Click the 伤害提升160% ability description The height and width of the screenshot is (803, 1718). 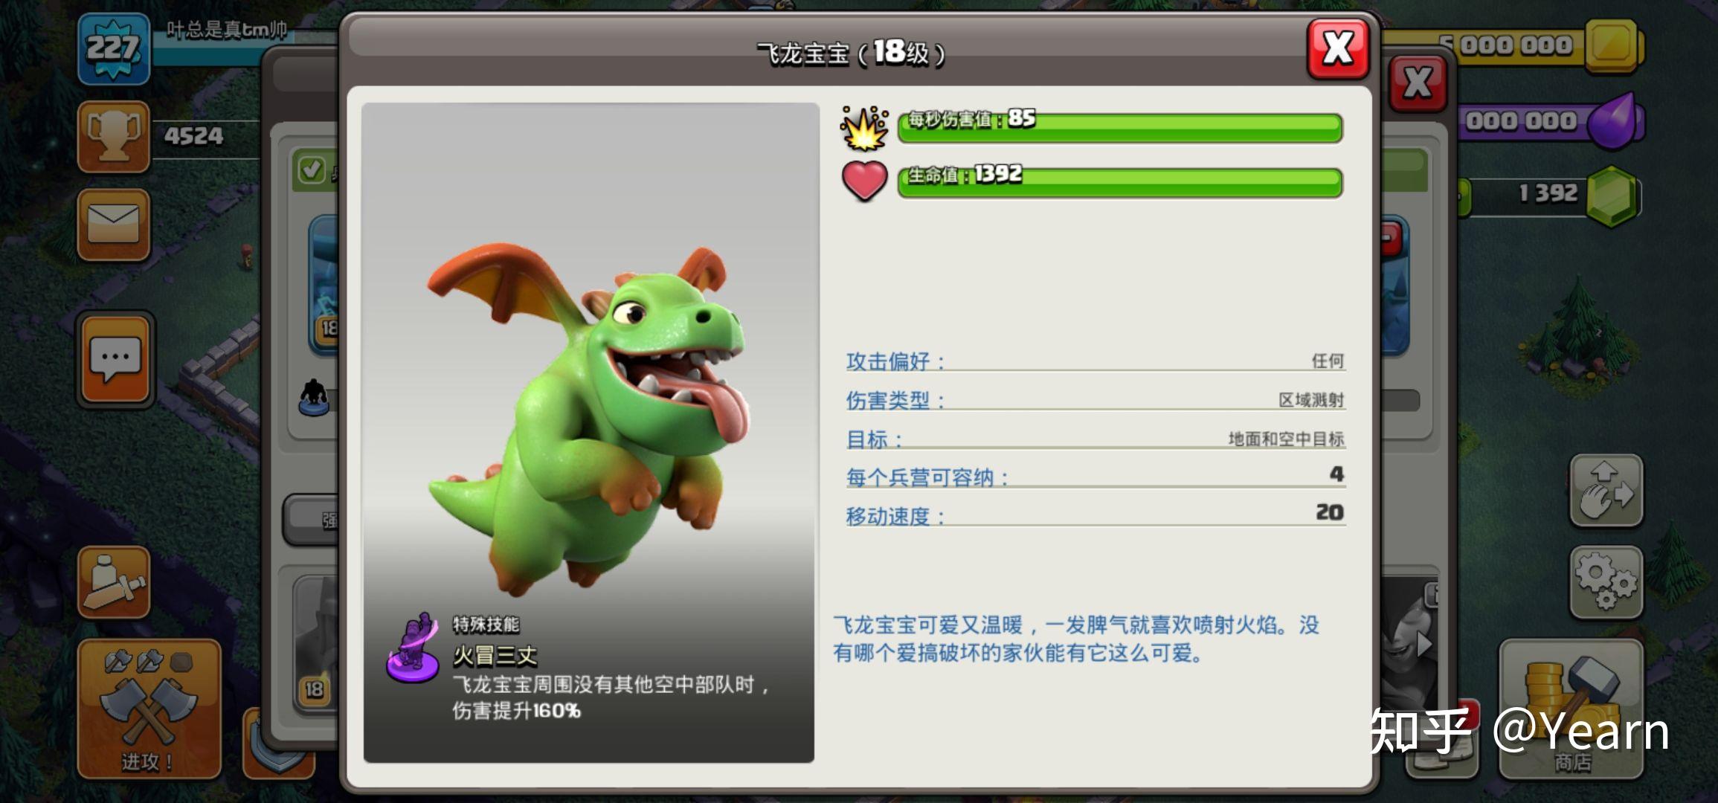pos(516,711)
